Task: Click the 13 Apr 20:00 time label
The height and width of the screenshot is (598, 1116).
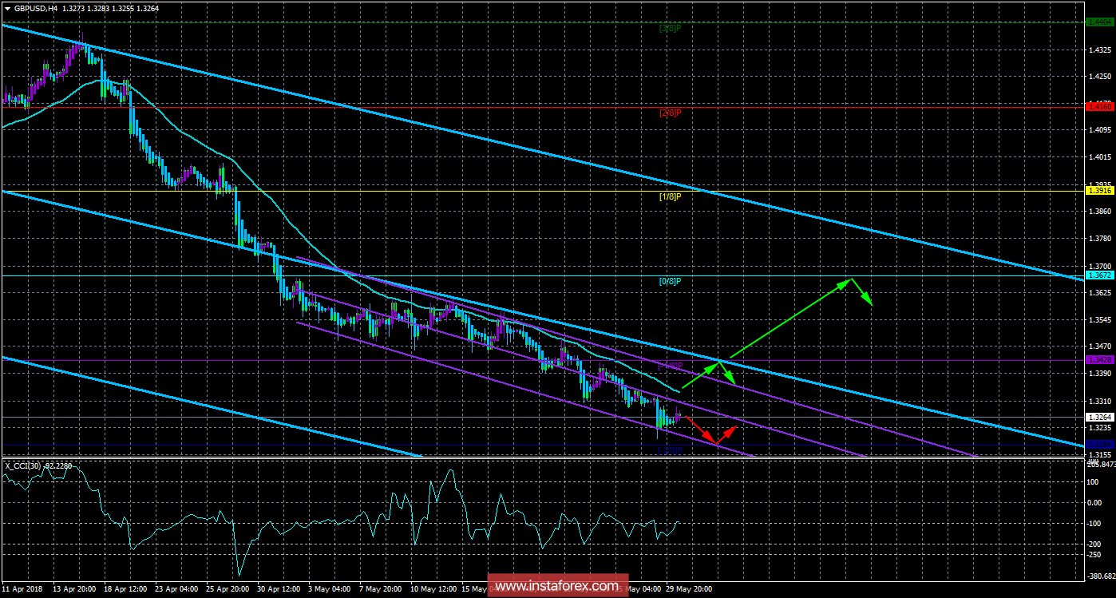Action: click(75, 589)
